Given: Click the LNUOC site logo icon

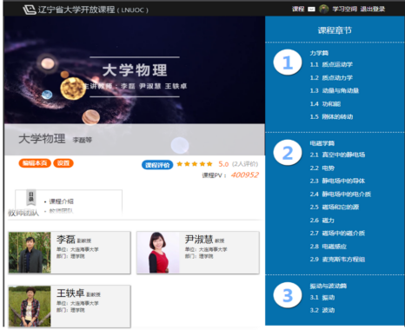Looking at the screenshot, I should pyautogui.click(x=30, y=10).
